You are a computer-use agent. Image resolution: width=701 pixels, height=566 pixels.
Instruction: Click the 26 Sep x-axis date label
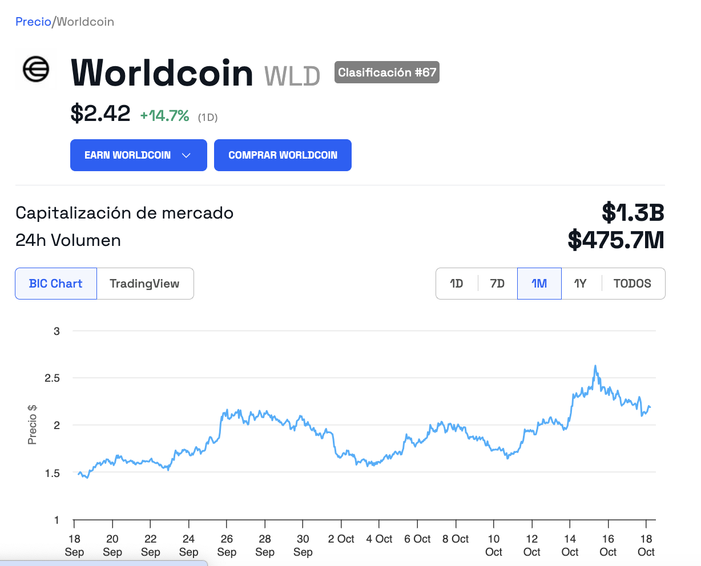coord(227,545)
